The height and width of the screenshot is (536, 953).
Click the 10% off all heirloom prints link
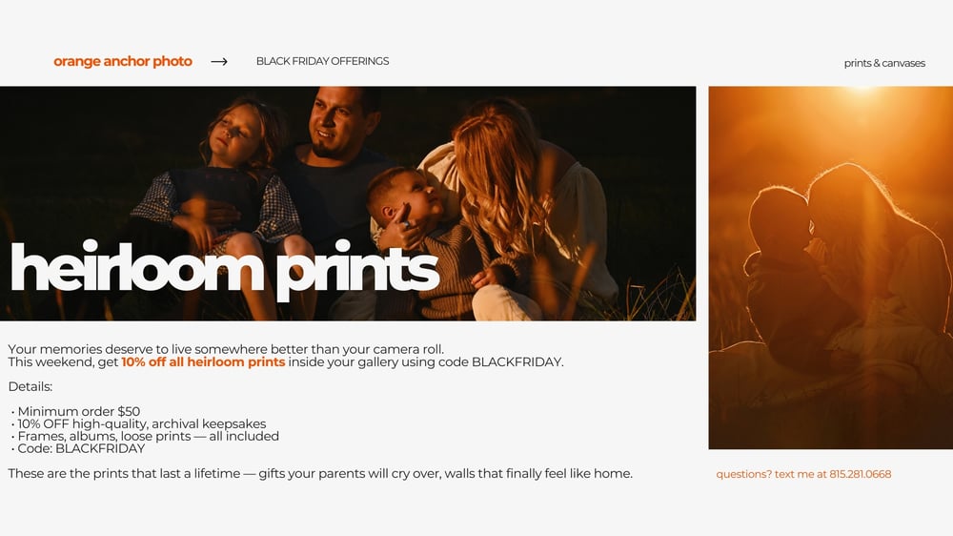[203, 362]
